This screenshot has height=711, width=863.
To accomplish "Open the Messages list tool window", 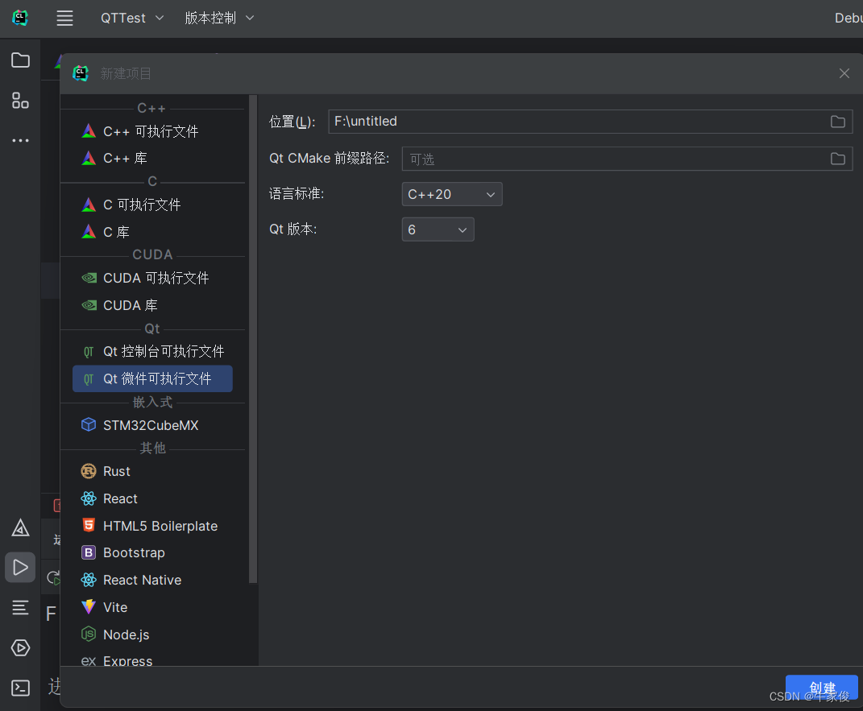I will point(20,608).
